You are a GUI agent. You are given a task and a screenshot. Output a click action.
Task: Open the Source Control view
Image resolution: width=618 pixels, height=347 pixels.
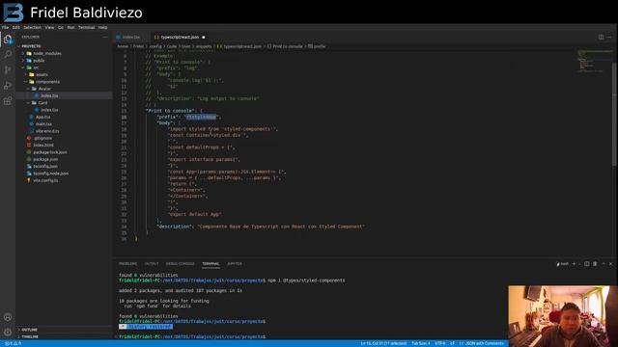[8, 69]
